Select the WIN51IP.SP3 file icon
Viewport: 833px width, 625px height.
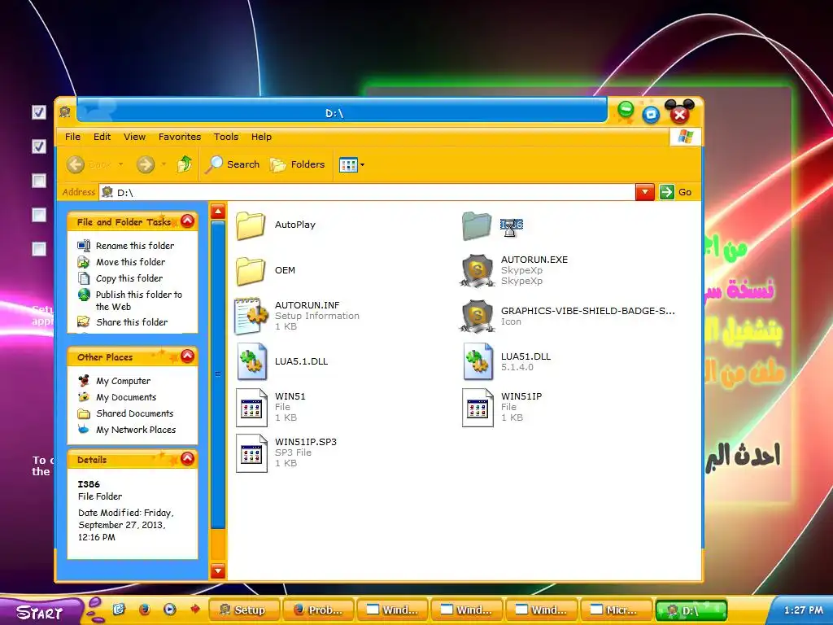[251, 452]
